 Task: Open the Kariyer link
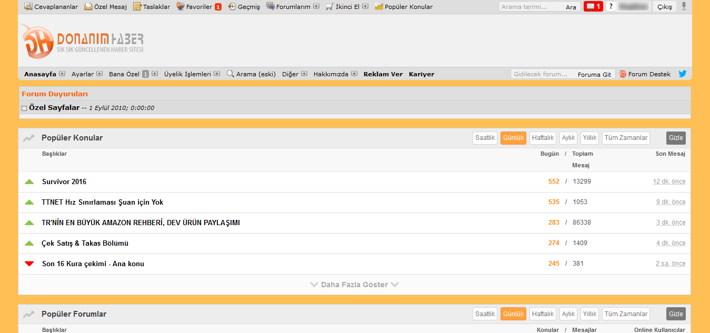[x=422, y=74]
